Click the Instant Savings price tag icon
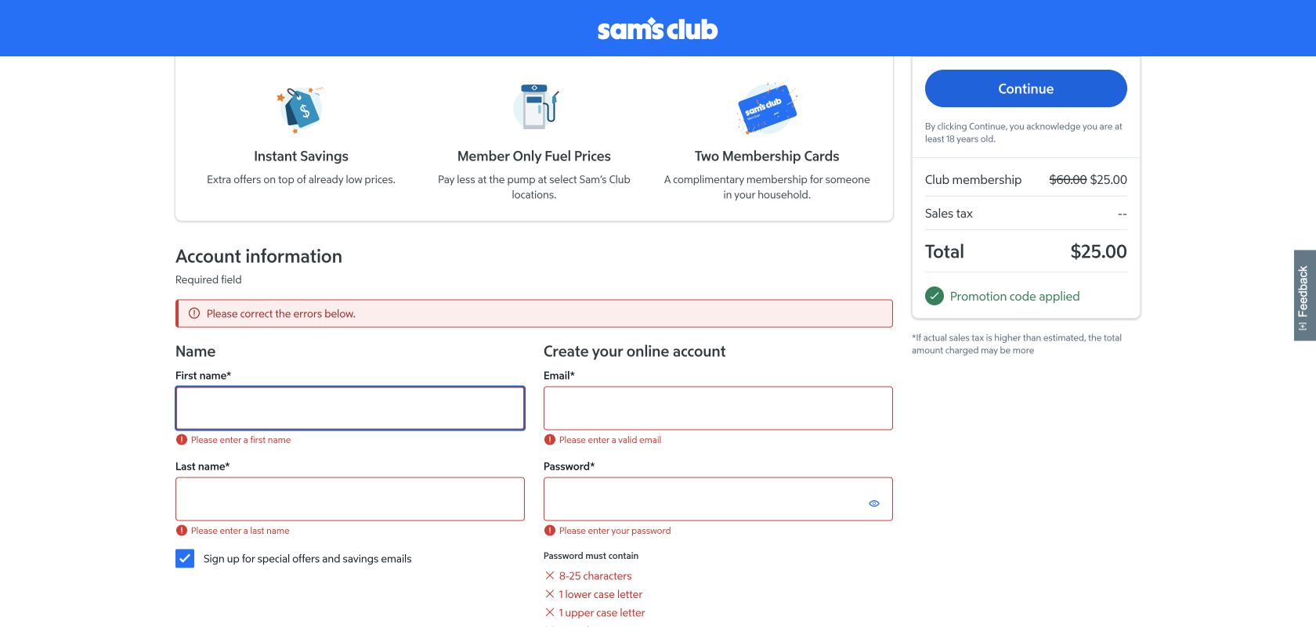 click(x=301, y=109)
